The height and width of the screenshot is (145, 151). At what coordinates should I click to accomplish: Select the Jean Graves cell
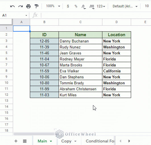[x=80, y=53]
